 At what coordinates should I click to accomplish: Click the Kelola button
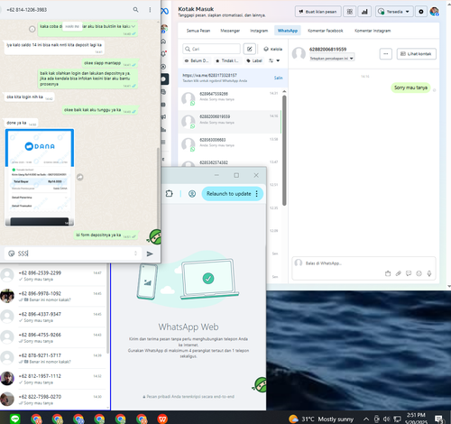tap(273, 49)
